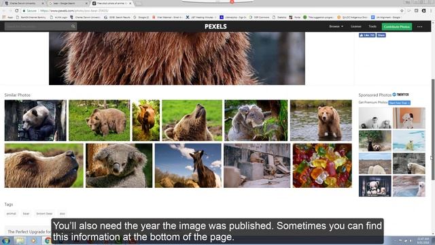Open the ALMA Login bookmark

coord(58,17)
